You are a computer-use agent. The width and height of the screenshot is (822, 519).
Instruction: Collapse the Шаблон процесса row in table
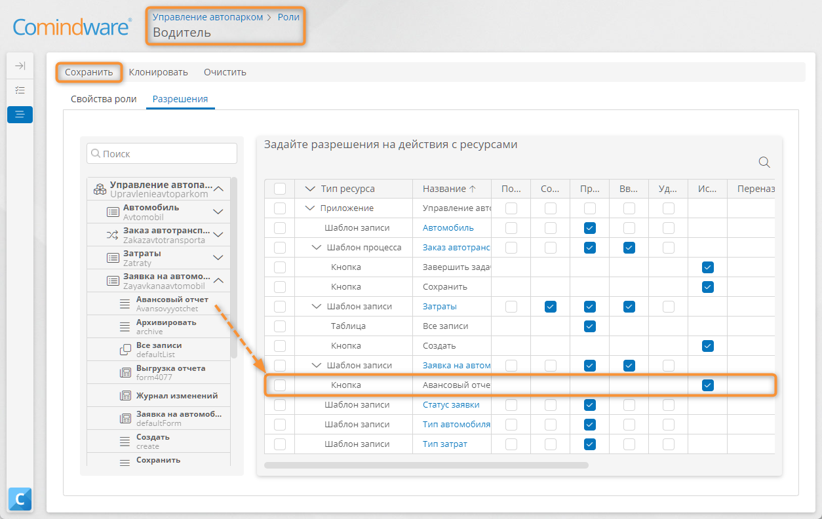tap(317, 248)
